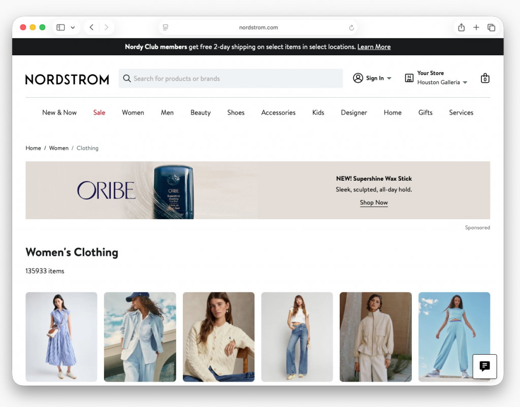Viewport: 520px width, 407px height.
Task: Click Shop Now in Oribe banner
Action: pyautogui.click(x=374, y=202)
